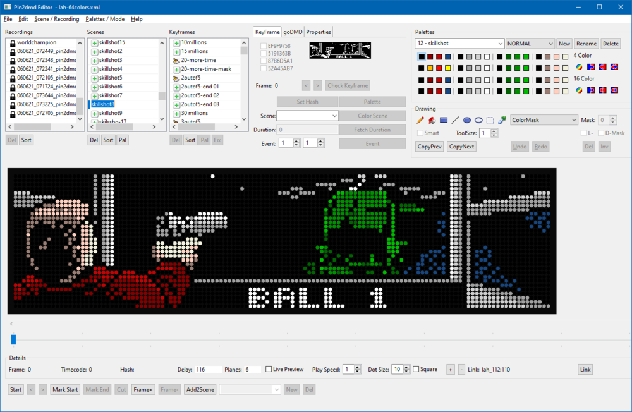Click the Link button
Viewport: 632px width, 412px height.
tap(585, 369)
